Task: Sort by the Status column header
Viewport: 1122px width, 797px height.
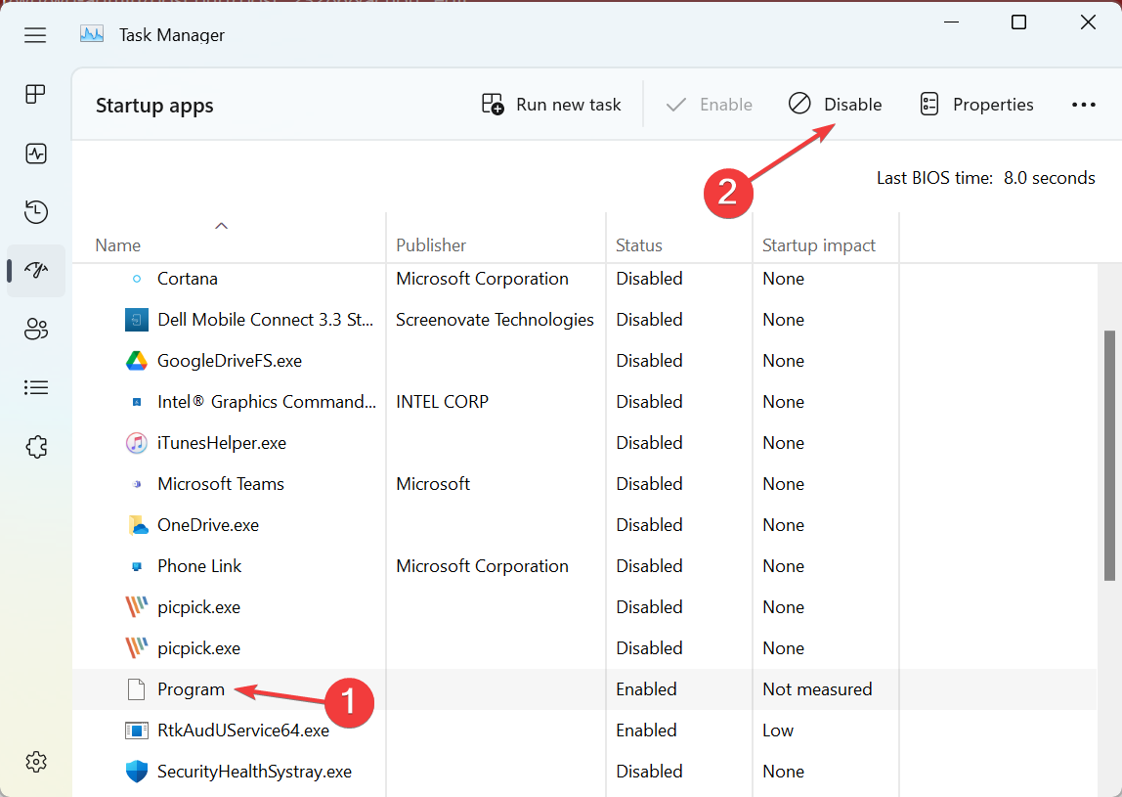Action: [639, 245]
